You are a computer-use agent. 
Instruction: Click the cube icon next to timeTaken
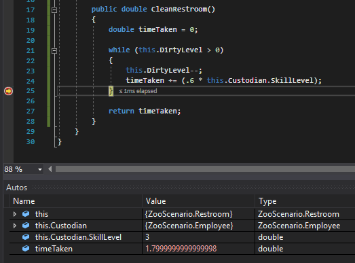[x=26, y=249]
